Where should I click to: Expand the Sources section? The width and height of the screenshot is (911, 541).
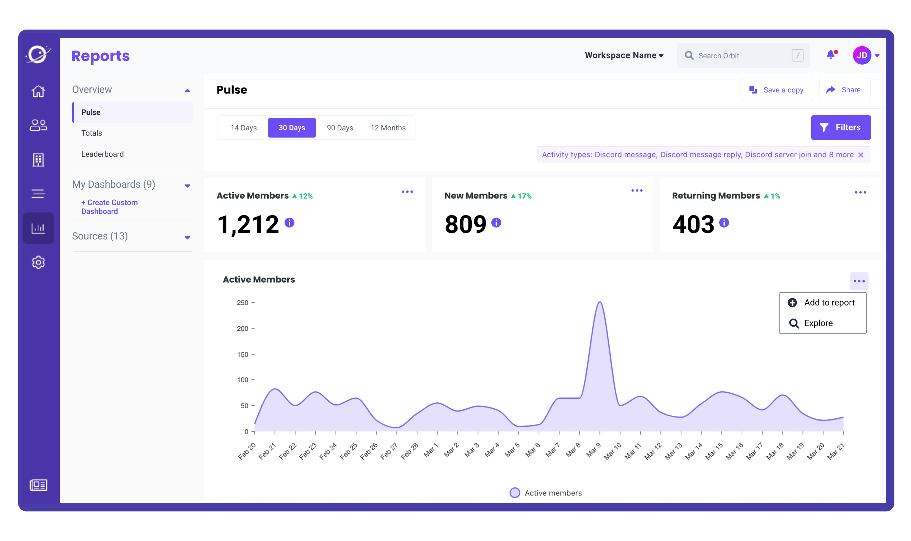click(188, 237)
